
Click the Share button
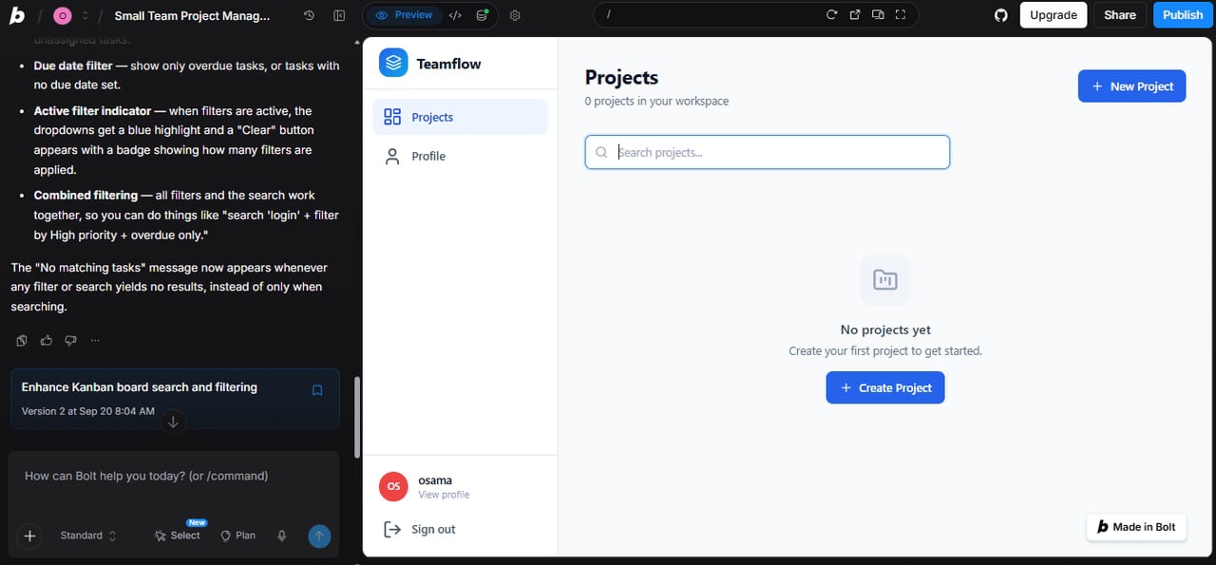coord(1120,15)
